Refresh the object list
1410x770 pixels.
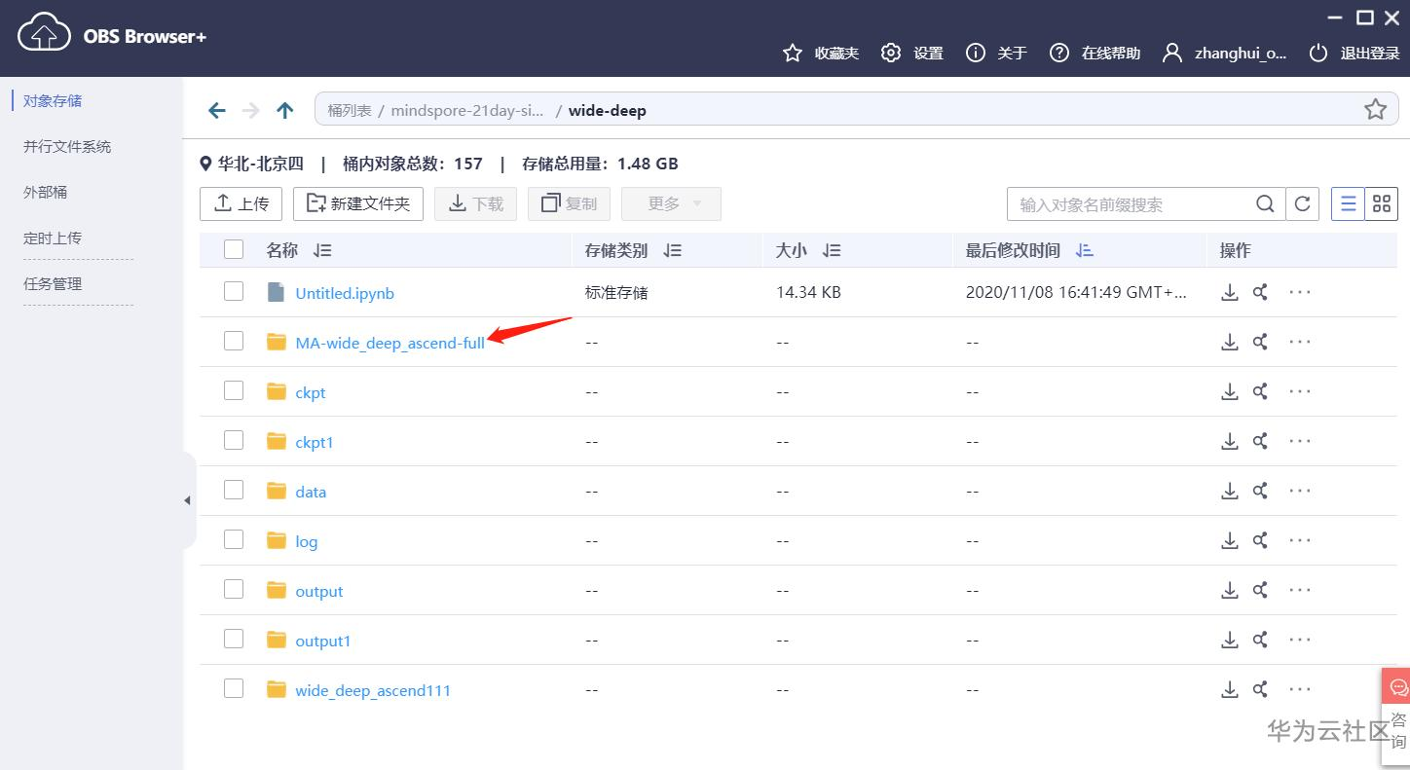click(x=1302, y=204)
